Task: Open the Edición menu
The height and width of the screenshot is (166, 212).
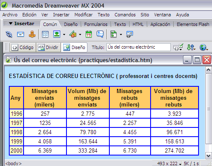Action: coord(29,15)
